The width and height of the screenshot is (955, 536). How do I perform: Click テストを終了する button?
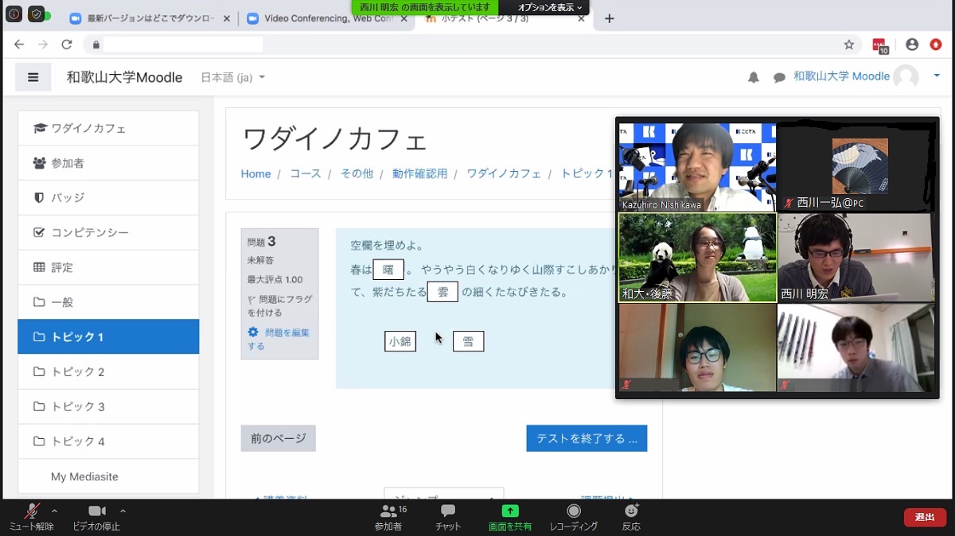[x=587, y=438]
